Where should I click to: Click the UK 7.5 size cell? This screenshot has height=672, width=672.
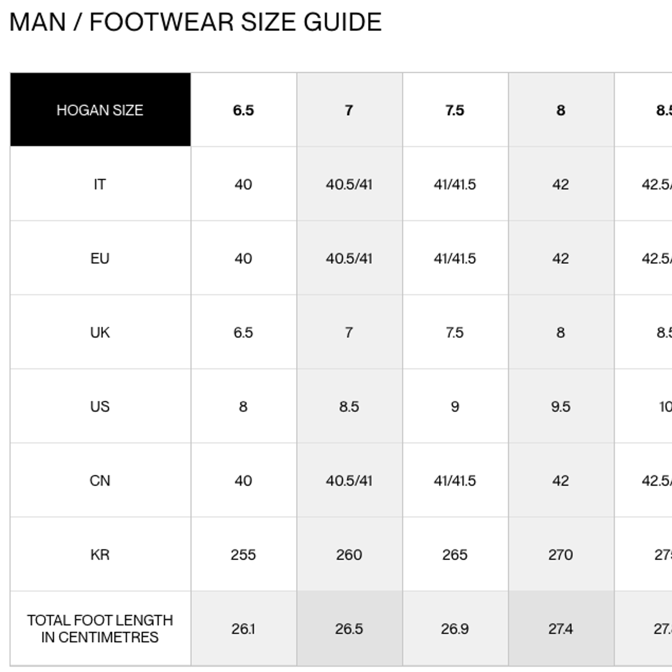tap(455, 332)
